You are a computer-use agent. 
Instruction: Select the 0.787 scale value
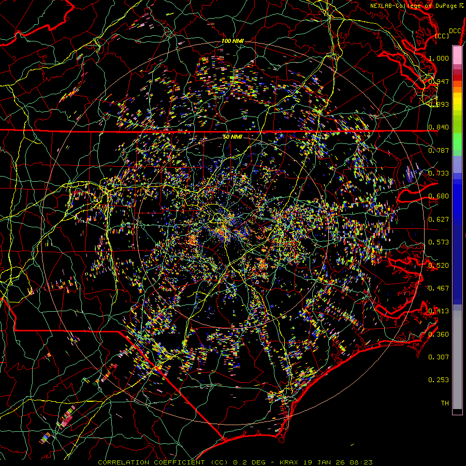tap(439, 150)
